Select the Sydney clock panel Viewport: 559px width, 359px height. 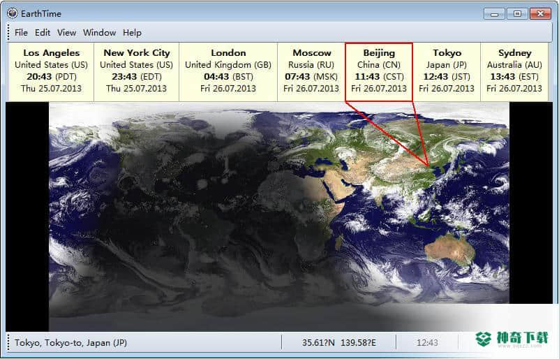coord(514,72)
